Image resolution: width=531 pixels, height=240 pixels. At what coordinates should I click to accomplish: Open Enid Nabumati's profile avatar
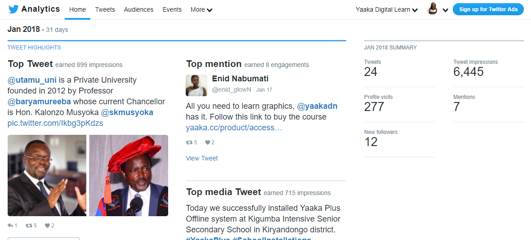pos(196,85)
